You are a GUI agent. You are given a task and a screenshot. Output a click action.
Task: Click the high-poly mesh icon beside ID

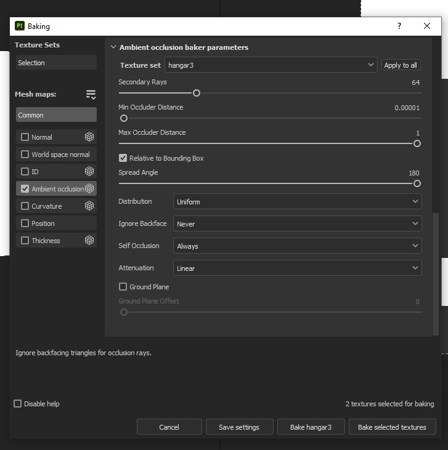pos(89,171)
